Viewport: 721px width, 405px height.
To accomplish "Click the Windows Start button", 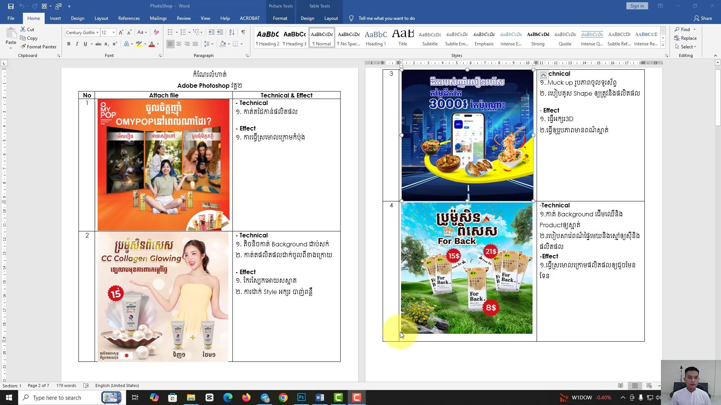I will [9, 397].
